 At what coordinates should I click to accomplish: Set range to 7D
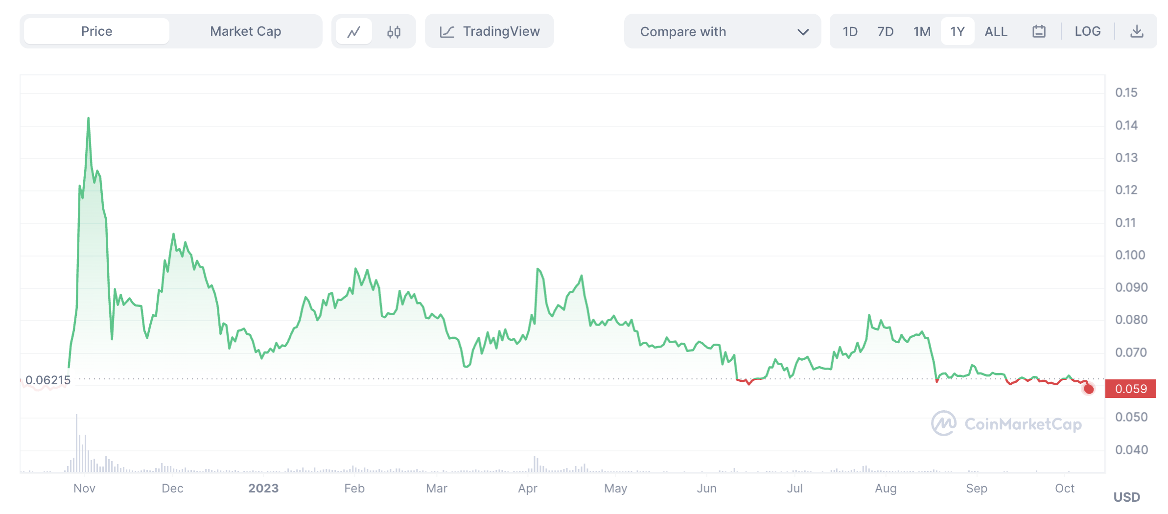coord(885,32)
